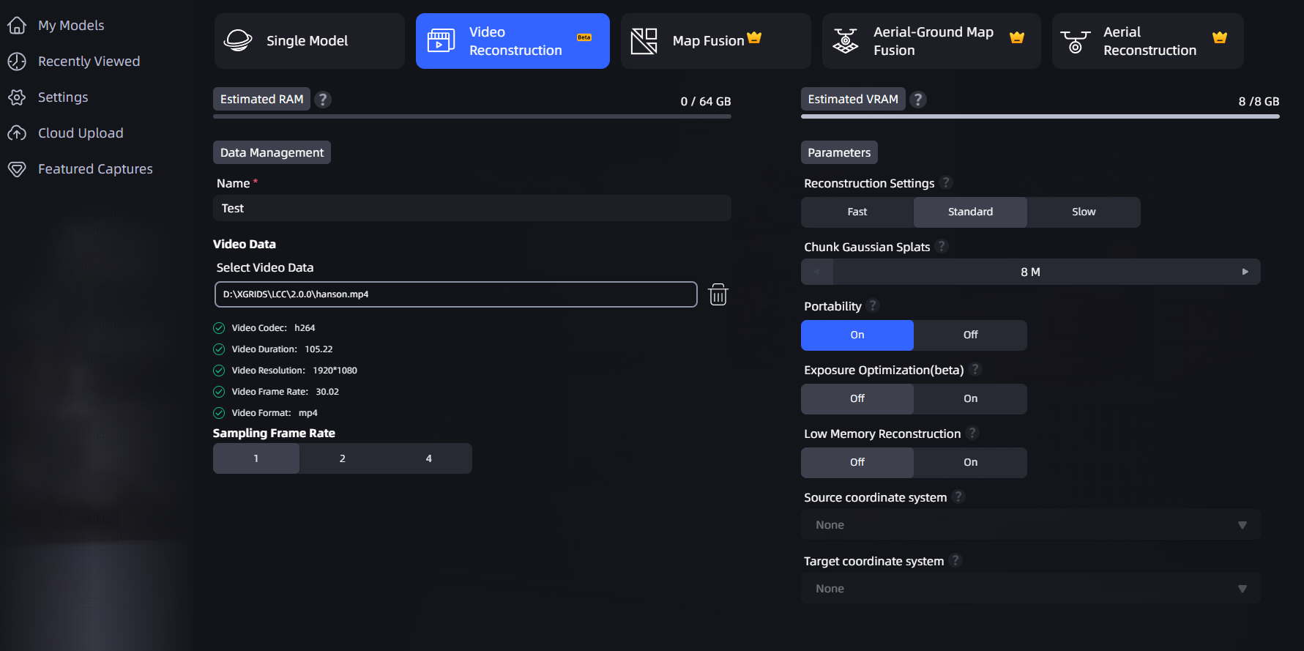Open help icon next to Portability
1304x651 pixels.
(x=873, y=305)
